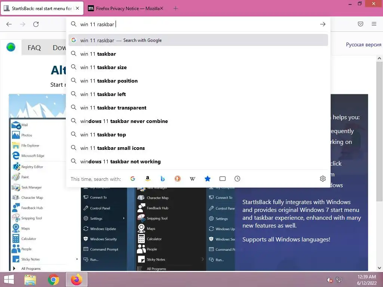Click Registry Editor in light start menu
This screenshot has width=383, height=287.
[32, 167]
